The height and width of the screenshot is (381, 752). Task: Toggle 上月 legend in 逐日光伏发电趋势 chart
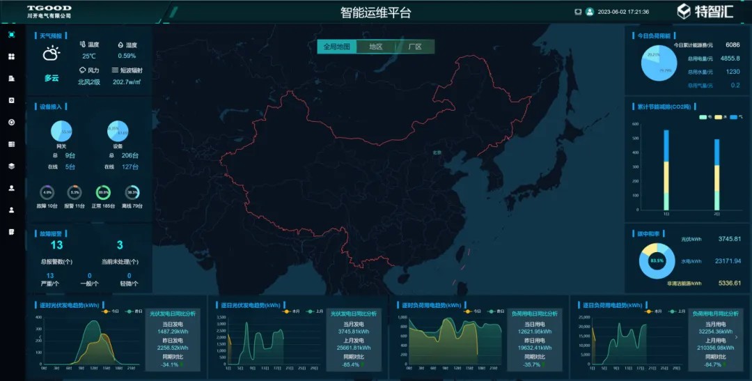pyautogui.click(x=315, y=311)
